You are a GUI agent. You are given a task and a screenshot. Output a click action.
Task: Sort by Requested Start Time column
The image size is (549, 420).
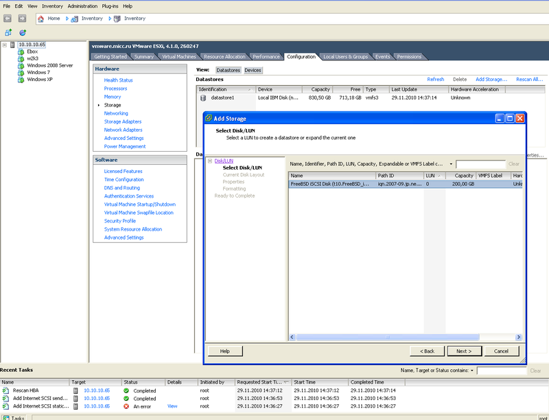[263, 382]
